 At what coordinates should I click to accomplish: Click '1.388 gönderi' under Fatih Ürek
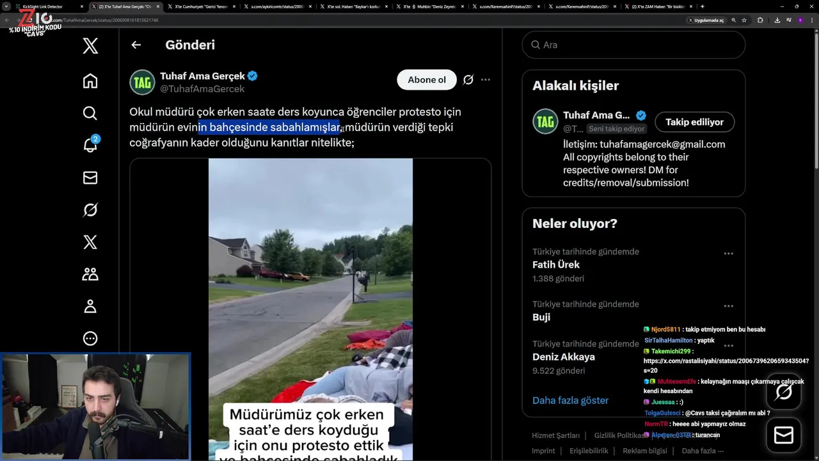(x=558, y=279)
